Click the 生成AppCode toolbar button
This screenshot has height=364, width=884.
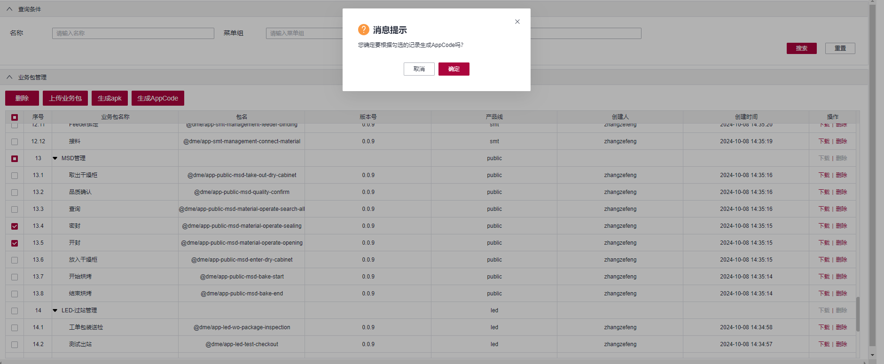coord(157,98)
